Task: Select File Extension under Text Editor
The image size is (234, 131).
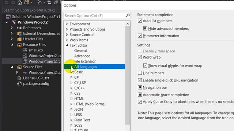Action: coord(85,61)
